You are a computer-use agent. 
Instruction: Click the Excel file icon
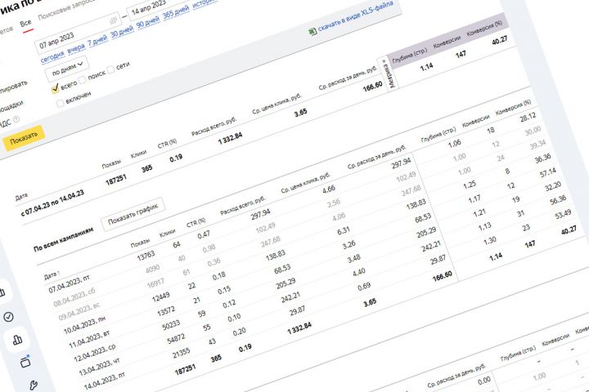(x=312, y=32)
